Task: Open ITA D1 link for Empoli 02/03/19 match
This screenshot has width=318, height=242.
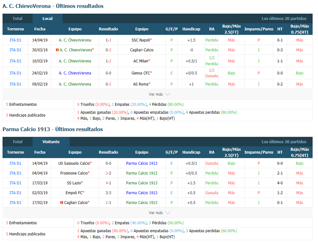Action: click(x=16, y=193)
